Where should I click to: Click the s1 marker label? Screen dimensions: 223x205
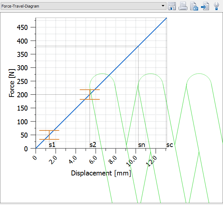(x=52, y=145)
